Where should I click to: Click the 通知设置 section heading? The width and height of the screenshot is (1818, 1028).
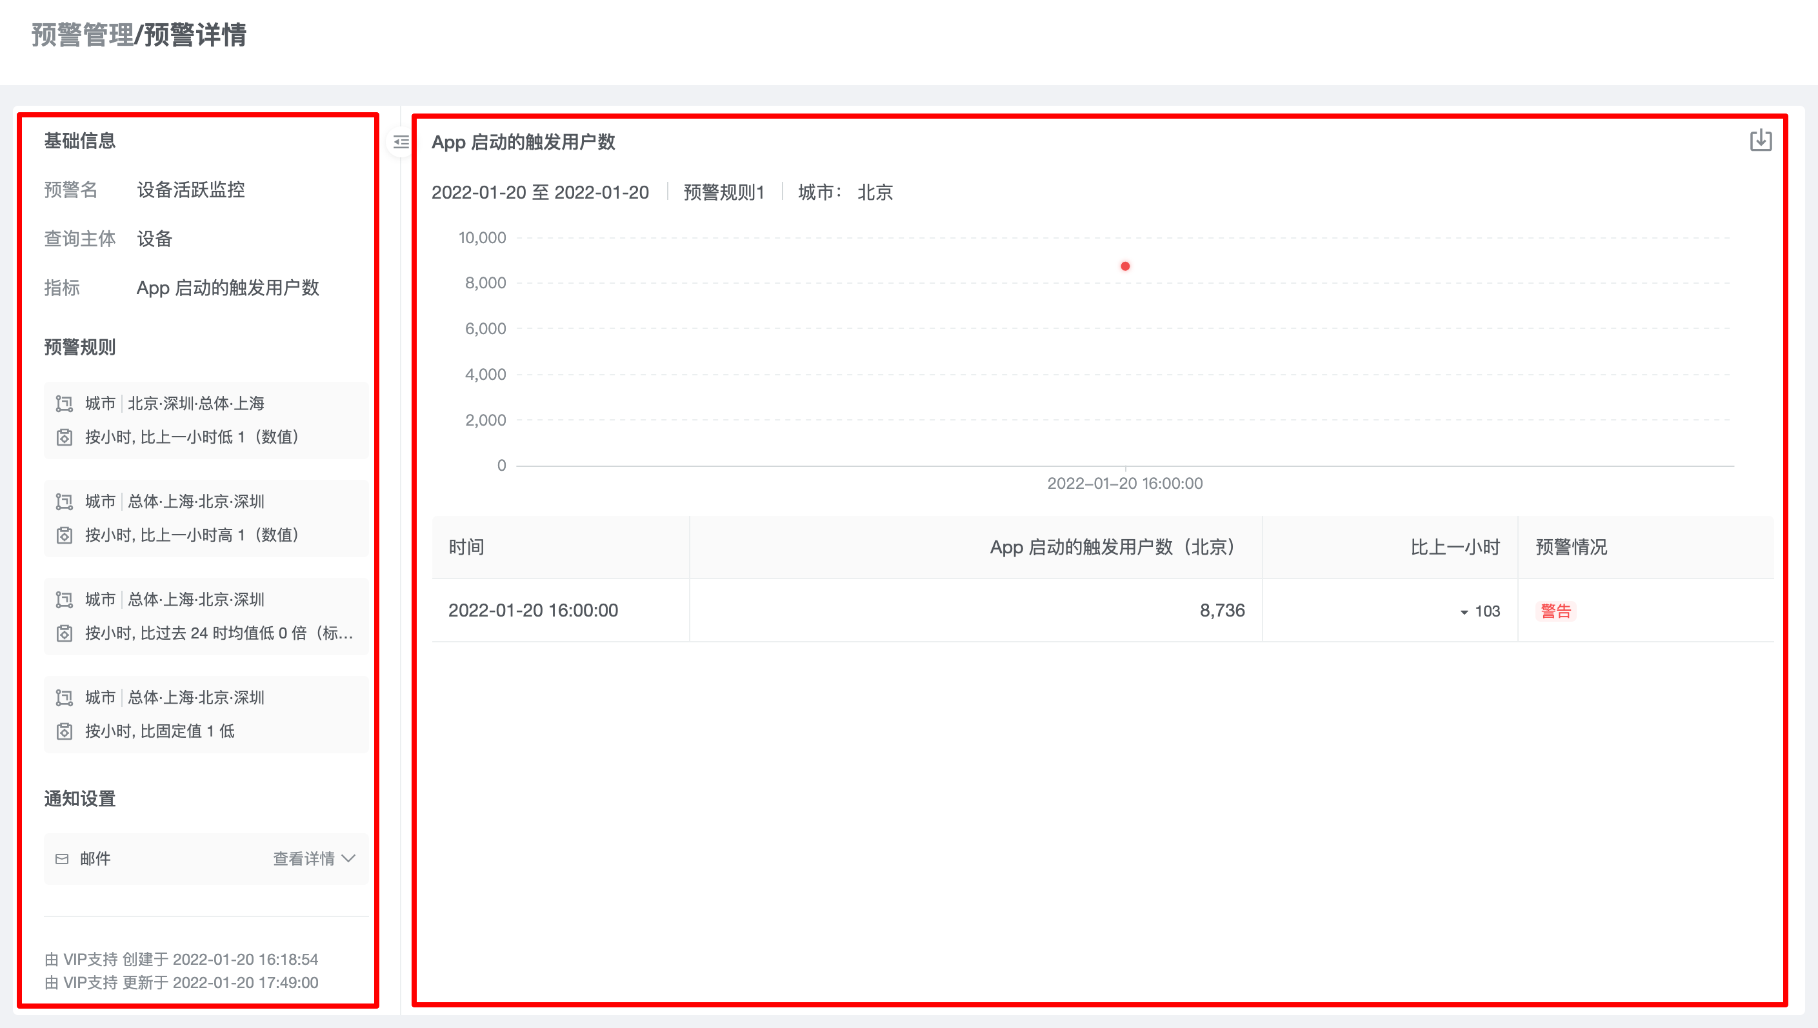(80, 798)
